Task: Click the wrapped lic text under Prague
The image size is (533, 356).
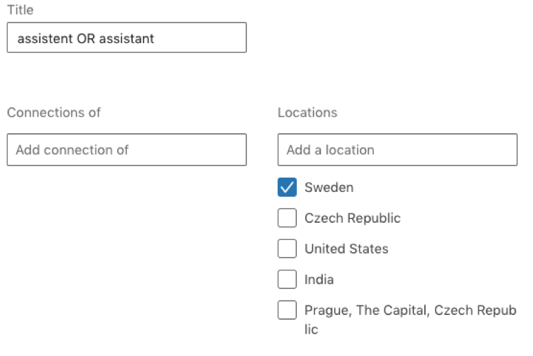Action: [x=311, y=329]
